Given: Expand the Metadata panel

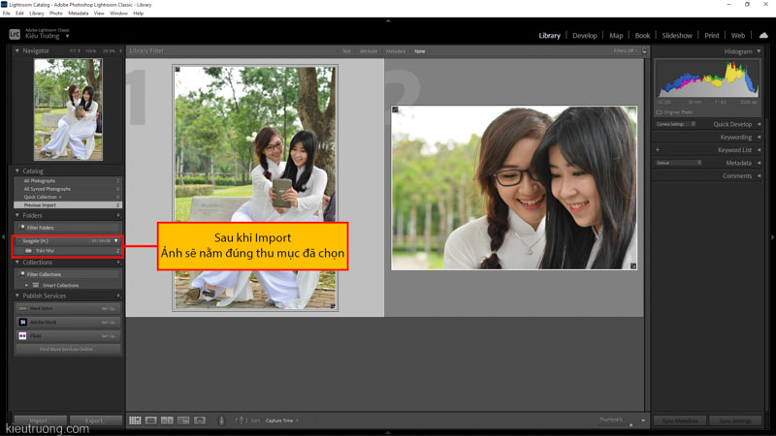Looking at the screenshot, I should pyautogui.click(x=759, y=163).
